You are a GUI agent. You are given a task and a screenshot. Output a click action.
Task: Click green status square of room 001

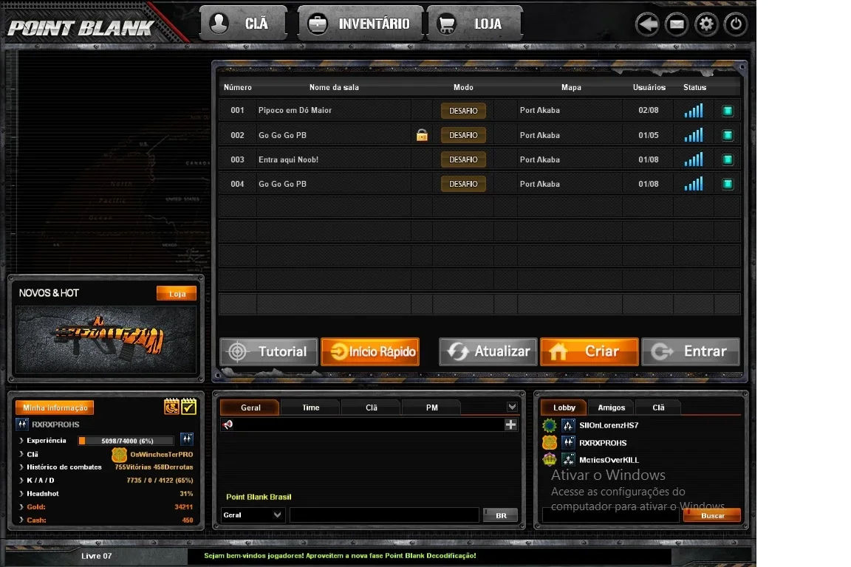point(728,111)
